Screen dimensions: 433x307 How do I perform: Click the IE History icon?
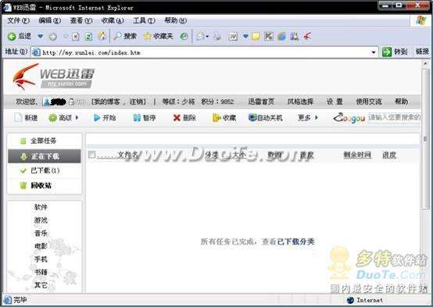point(184,36)
